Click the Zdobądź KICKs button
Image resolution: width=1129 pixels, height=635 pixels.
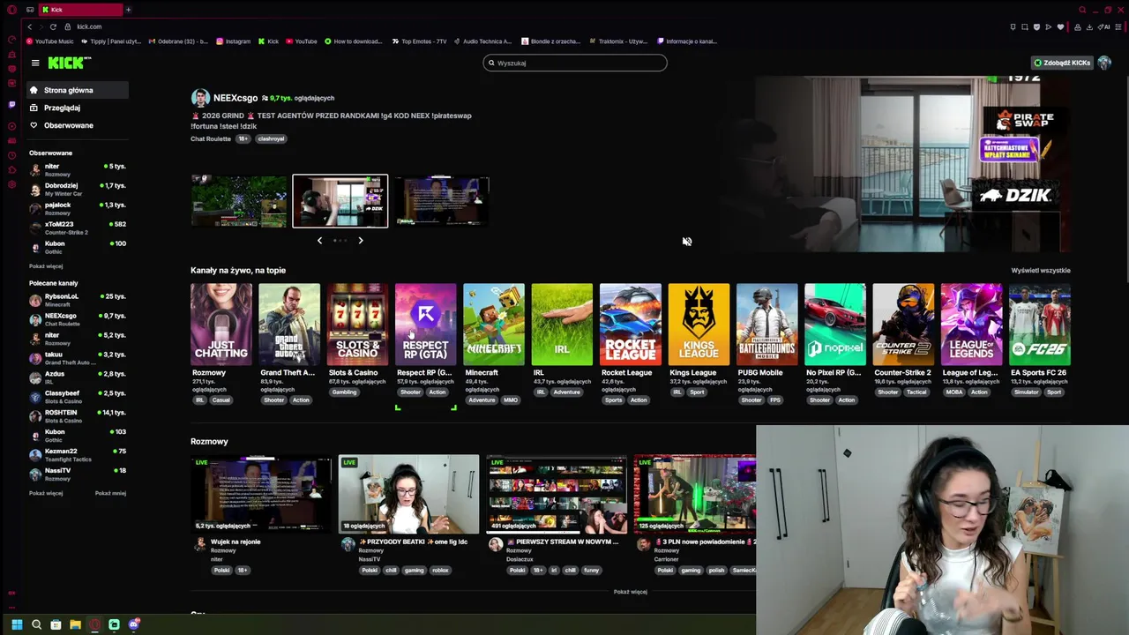1062,63
